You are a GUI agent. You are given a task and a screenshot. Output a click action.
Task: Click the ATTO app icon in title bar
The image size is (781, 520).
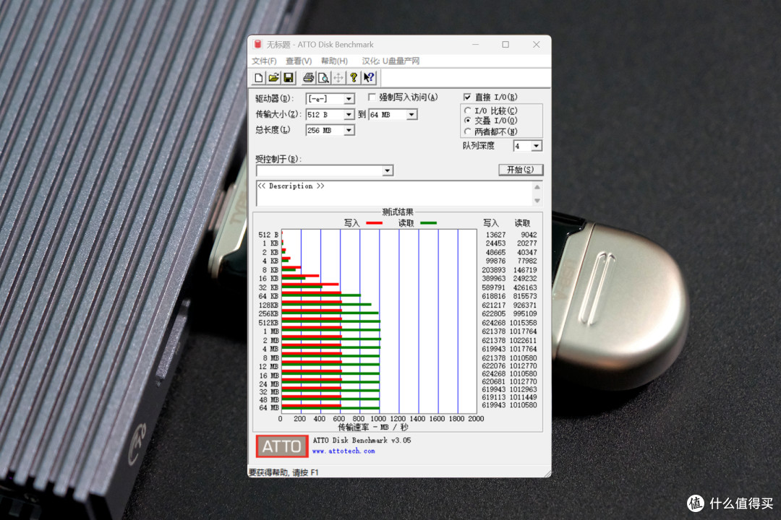point(257,45)
